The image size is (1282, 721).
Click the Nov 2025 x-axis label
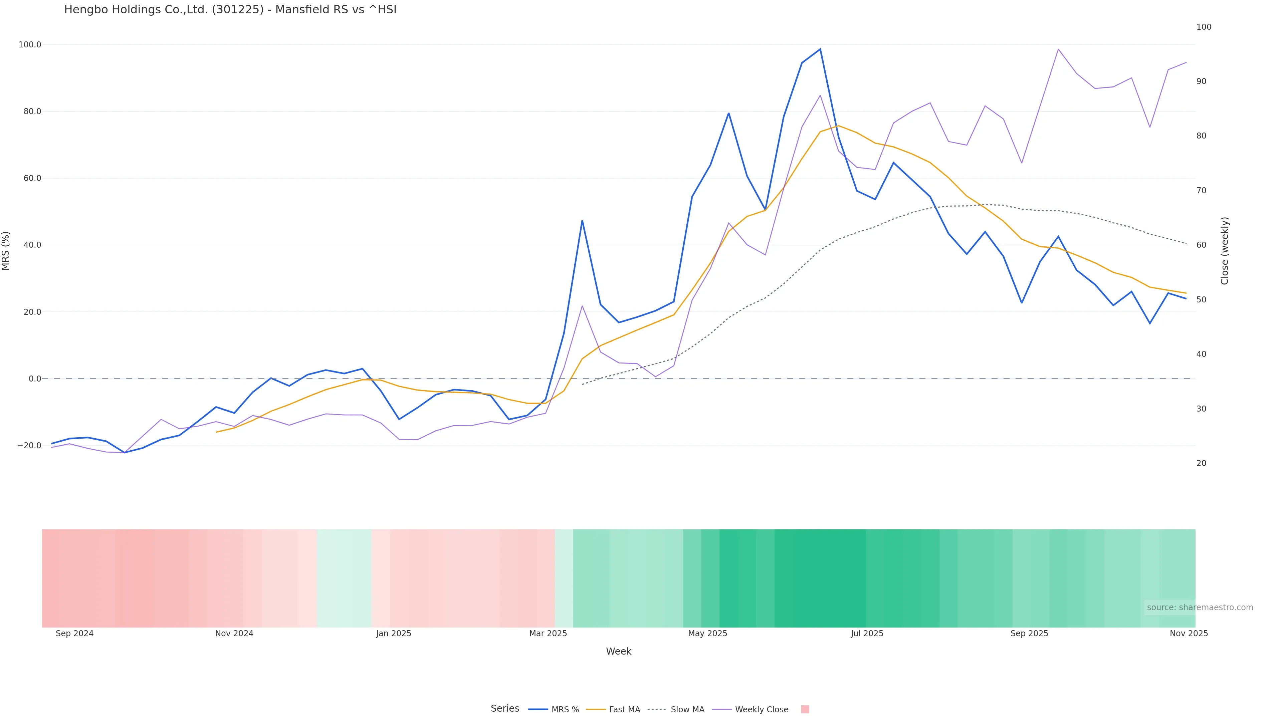click(1189, 634)
